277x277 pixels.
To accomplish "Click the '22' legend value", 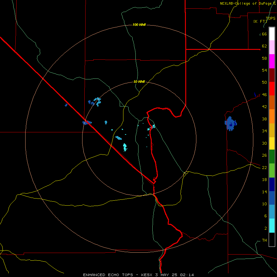I will point(264,168).
